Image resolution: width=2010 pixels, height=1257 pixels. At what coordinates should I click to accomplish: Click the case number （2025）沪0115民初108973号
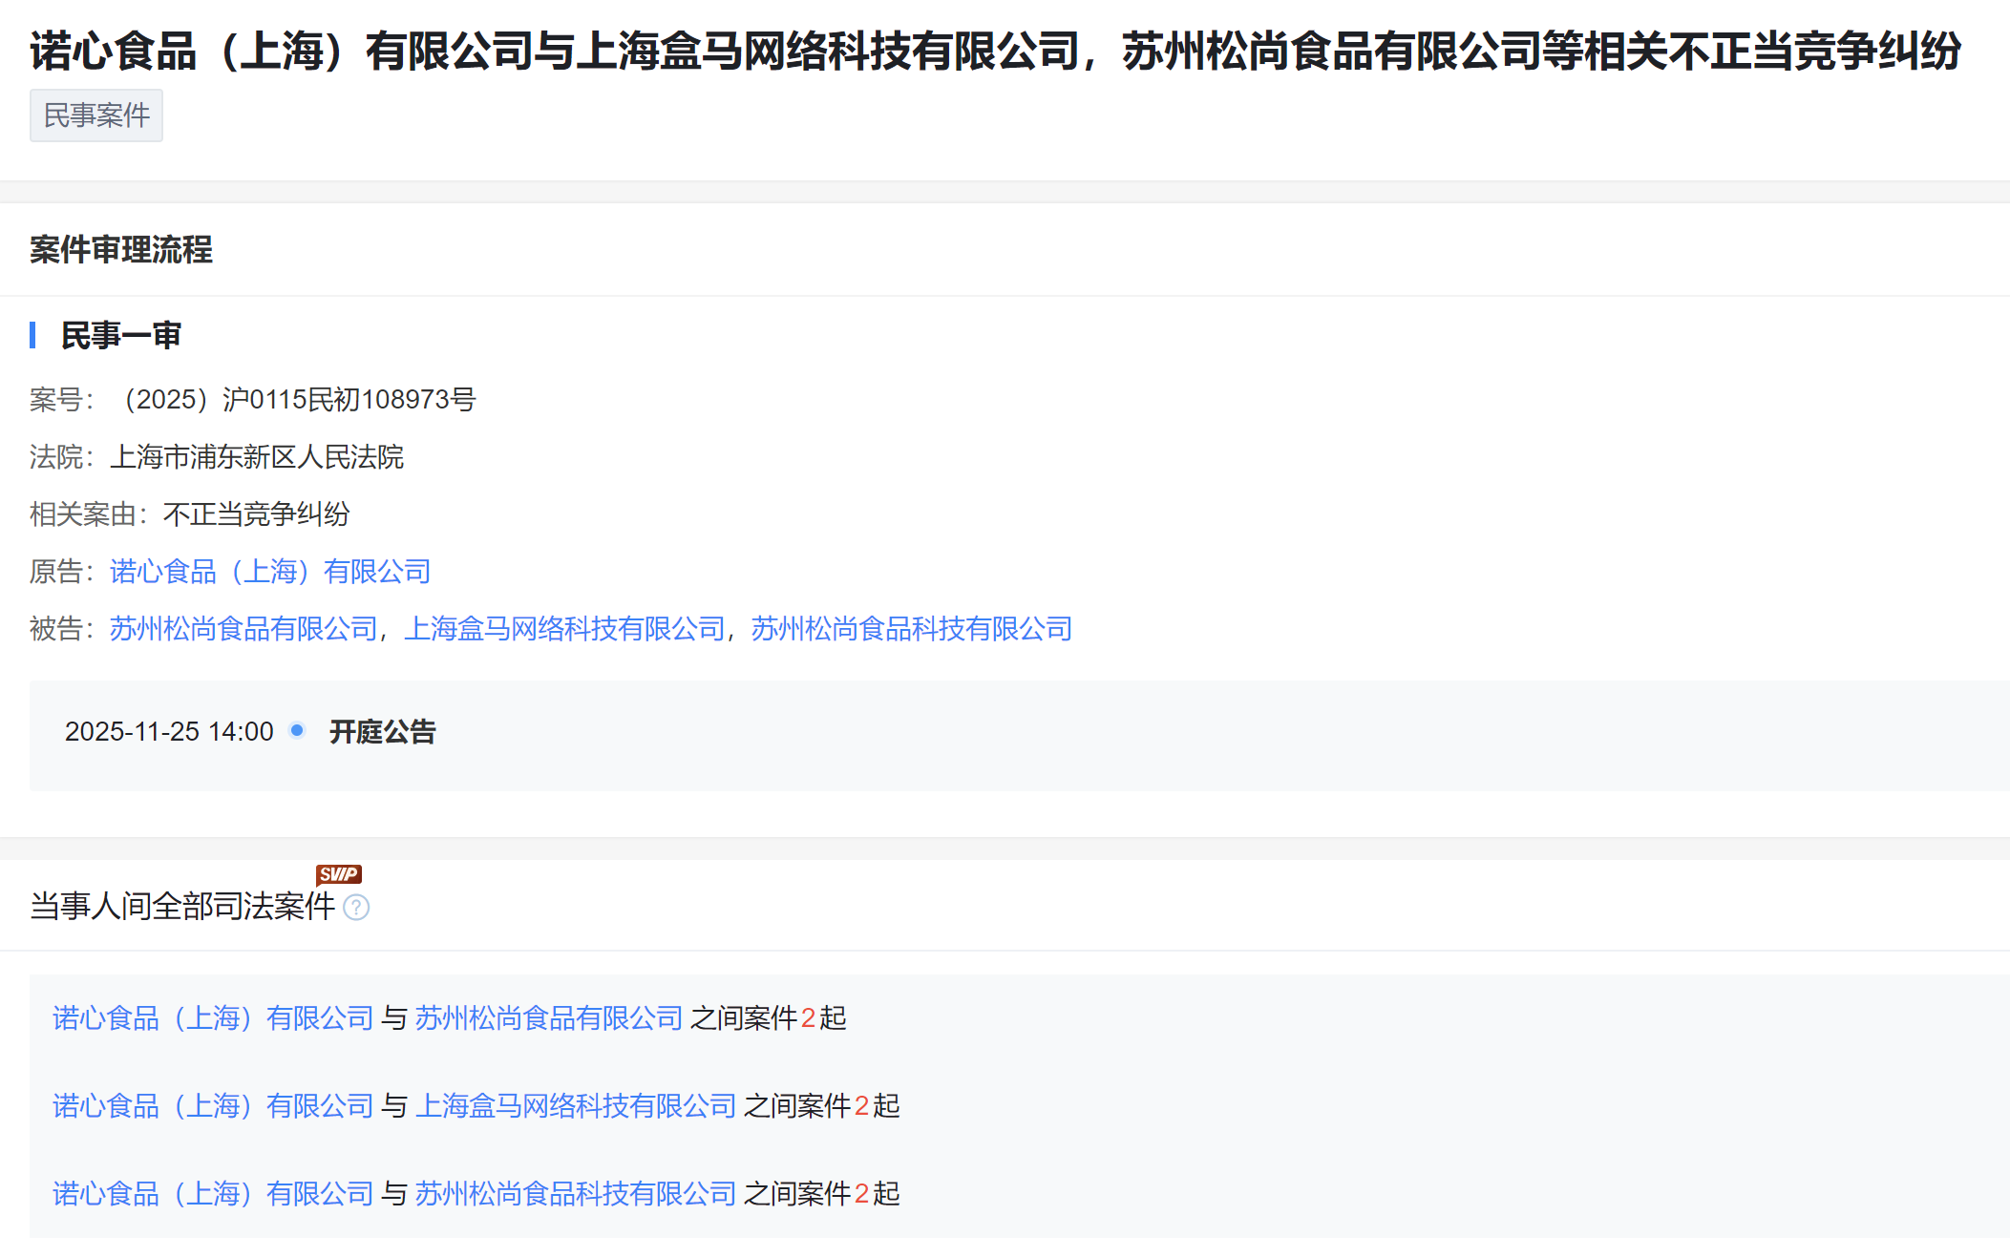click(293, 400)
